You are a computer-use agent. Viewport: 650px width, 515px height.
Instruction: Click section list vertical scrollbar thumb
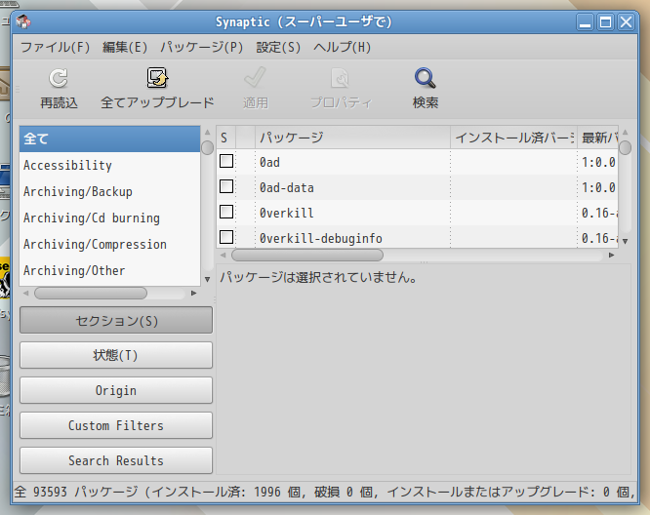(x=207, y=147)
